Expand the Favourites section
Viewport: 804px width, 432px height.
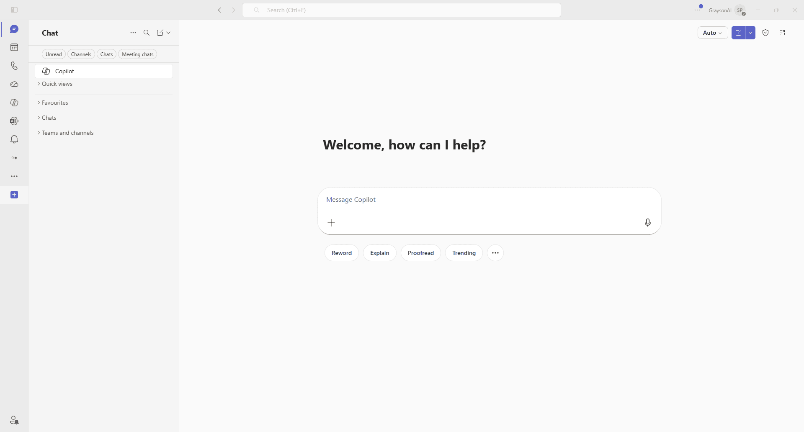[53, 103]
